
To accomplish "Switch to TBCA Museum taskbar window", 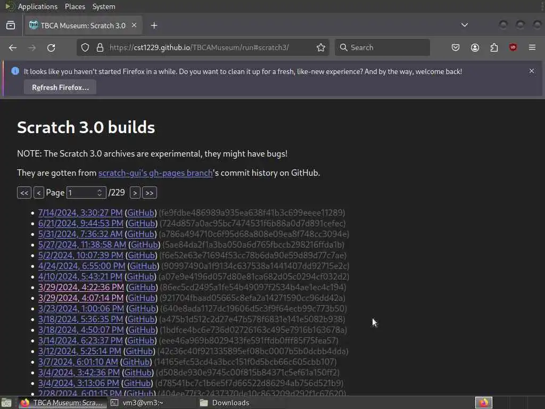I will point(63,403).
